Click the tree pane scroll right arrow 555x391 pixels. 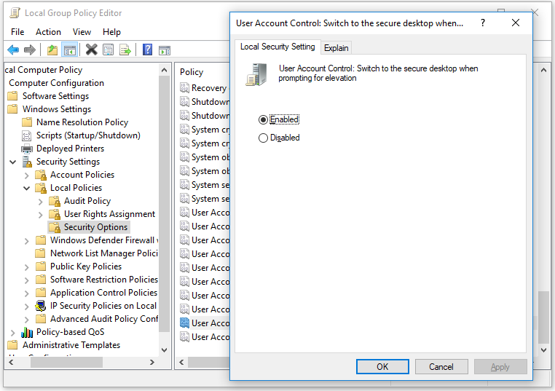pyautogui.click(x=152, y=363)
